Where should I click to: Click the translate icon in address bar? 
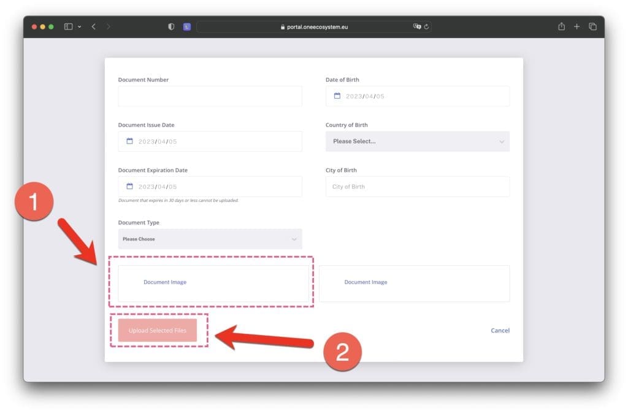tap(417, 27)
